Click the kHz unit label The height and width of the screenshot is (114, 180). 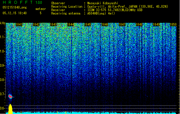pyautogui.click(x=3, y=23)
